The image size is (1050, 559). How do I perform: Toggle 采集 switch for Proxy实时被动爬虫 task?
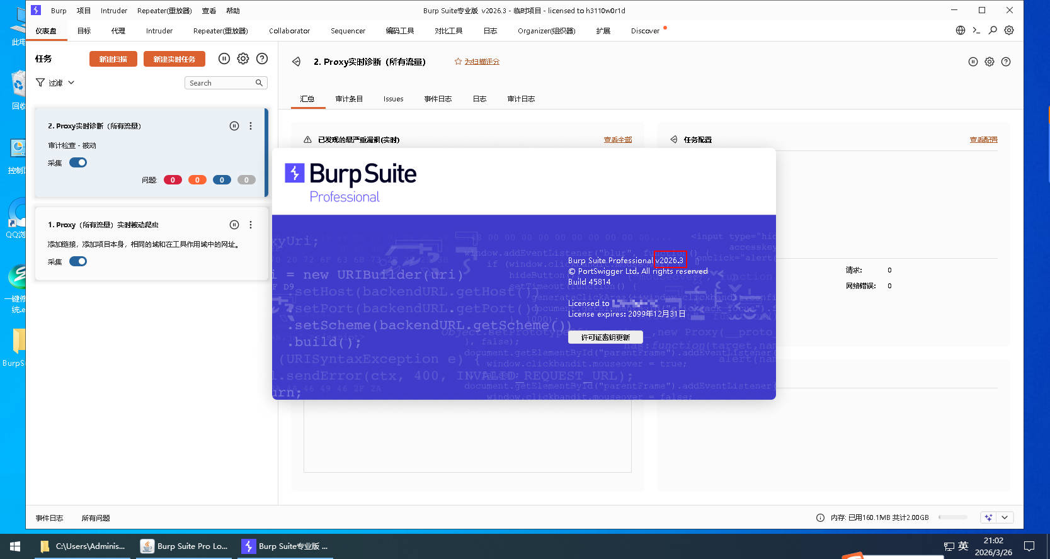point(78,261)
